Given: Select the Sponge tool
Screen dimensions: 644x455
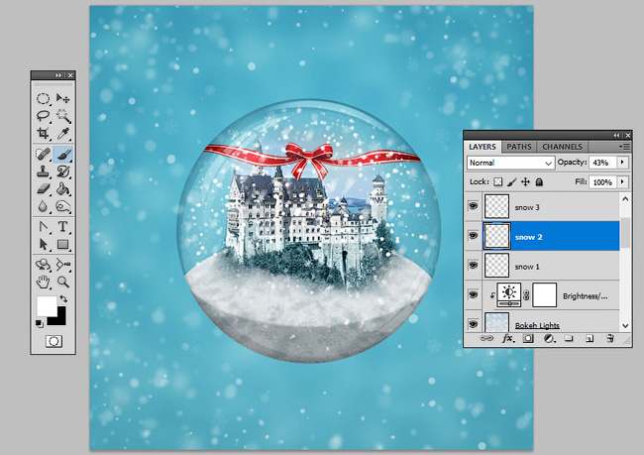Looking at the screenshot, I should 62,206.
